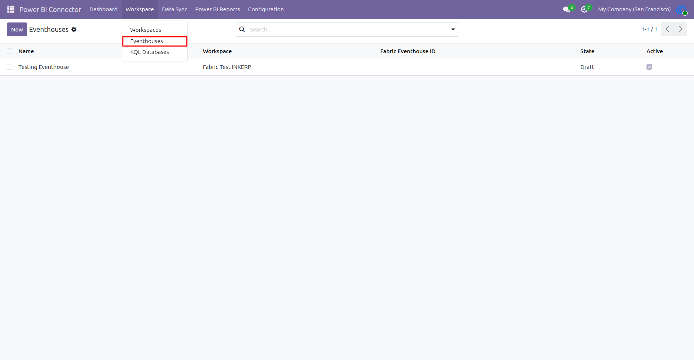The image size is (694, 360).
Task: Open the Eventhouses settings gear
Action: click(74, 29)
